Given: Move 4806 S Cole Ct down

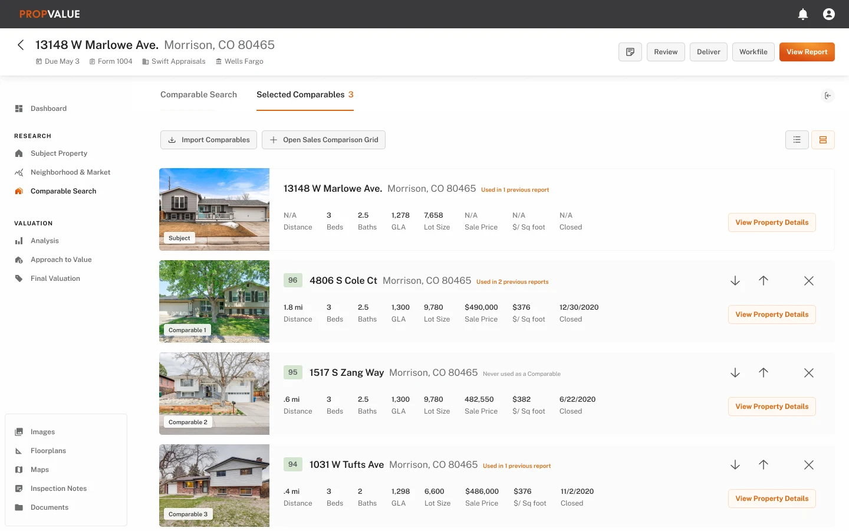Looking at the screenshot, I should pyautogui.click(x=735, y=281).
